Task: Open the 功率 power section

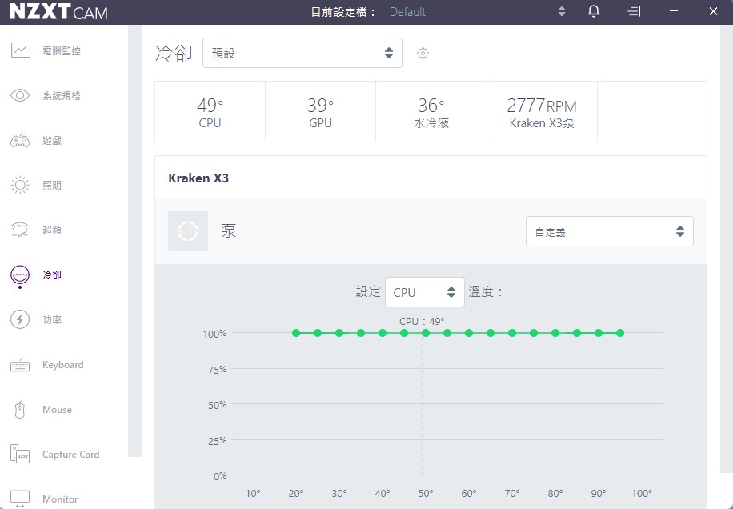Action: click(x=52, y=319)
